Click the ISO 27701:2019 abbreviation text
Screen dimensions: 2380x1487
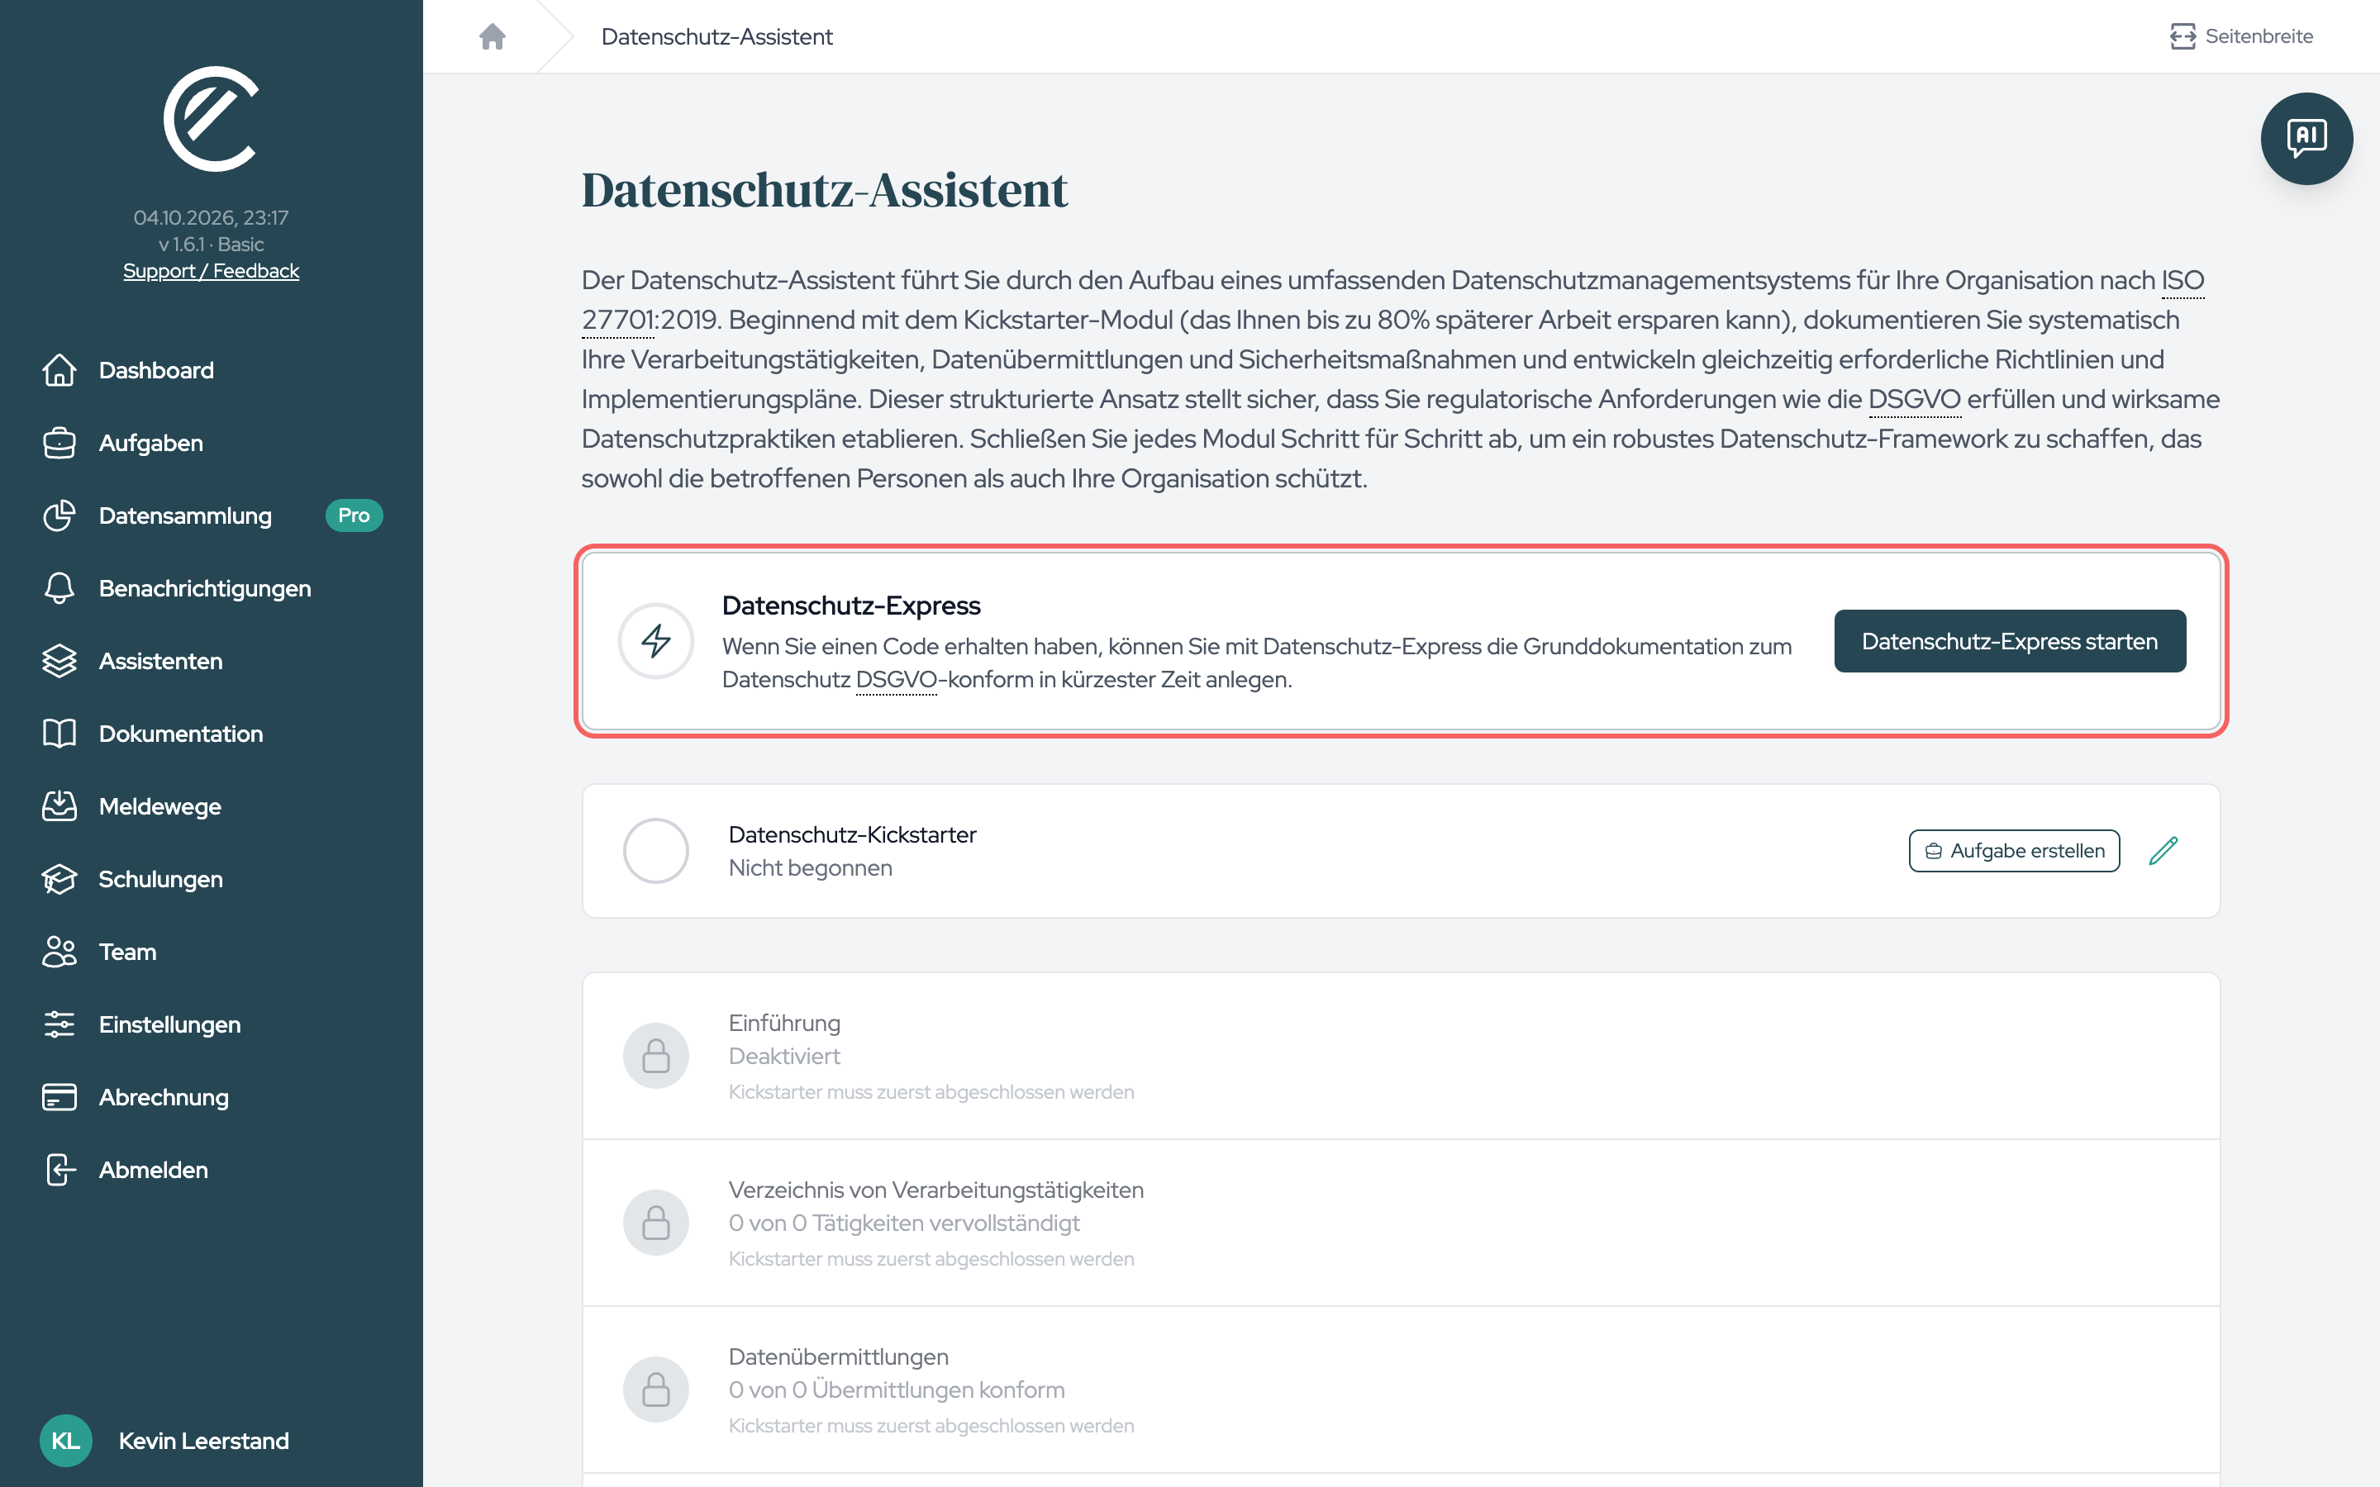(2182, 280)
